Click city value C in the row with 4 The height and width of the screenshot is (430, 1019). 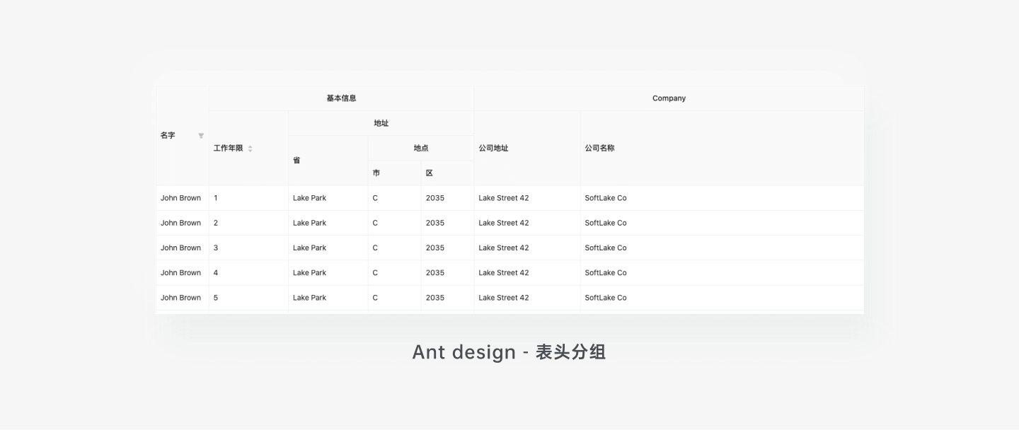point(375,272)
